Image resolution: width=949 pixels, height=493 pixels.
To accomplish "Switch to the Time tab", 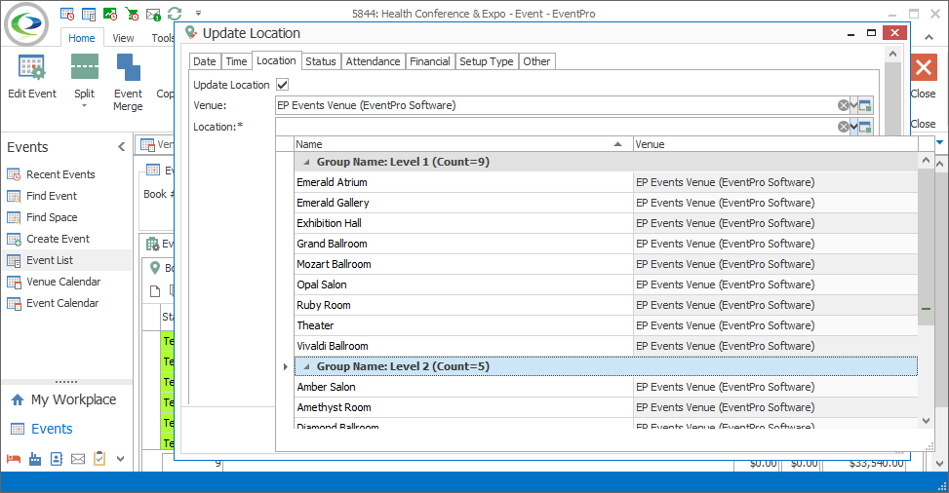I will pos(236,61).
